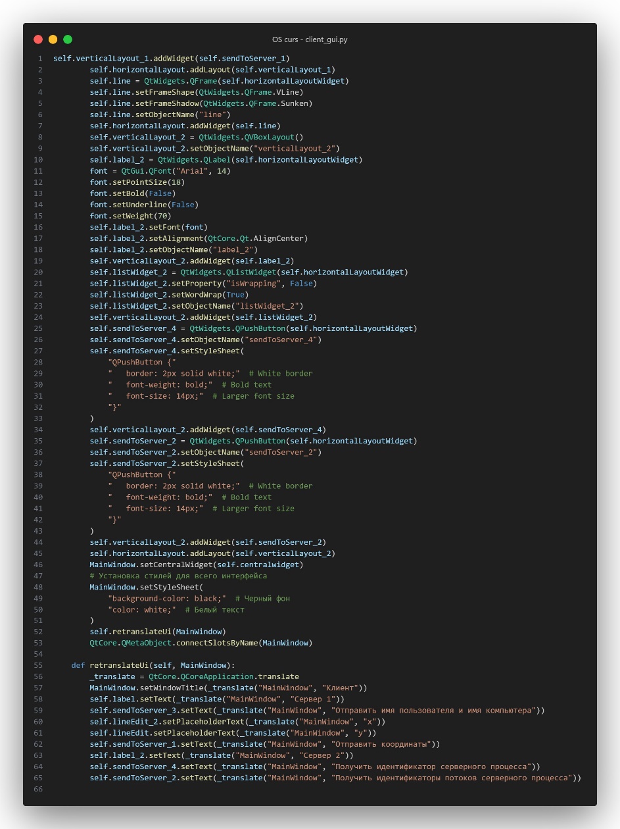Click line number 28 in the gutter
The width and height of the screenshot is (620, 829).
point(38,362)
